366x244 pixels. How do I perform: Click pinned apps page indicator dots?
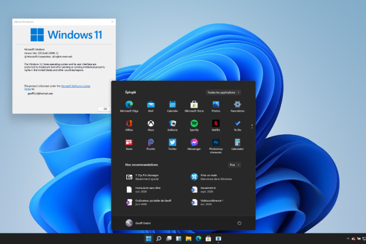point(252,126)
